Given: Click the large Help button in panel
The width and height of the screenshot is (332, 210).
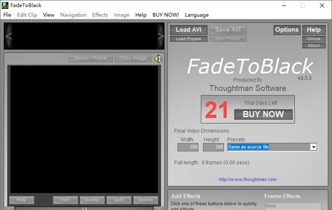Looking at the screenshot, I should [314, 30].
